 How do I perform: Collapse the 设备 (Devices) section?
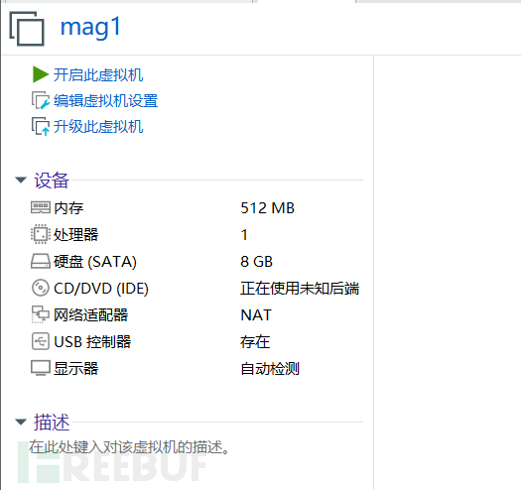21,181
